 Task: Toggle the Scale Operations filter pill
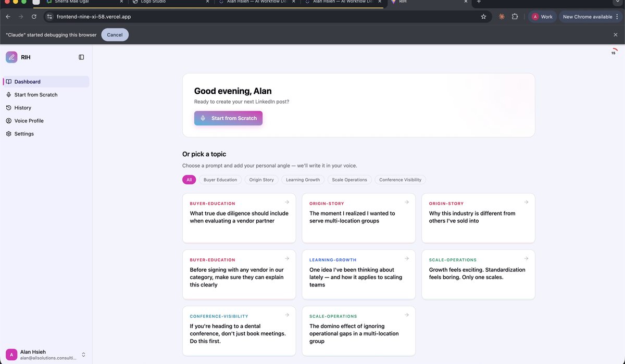[349, 179]
